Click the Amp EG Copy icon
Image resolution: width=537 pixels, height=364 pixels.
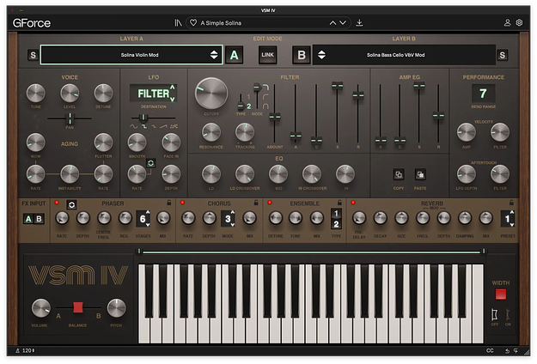[x=399, y=174]
